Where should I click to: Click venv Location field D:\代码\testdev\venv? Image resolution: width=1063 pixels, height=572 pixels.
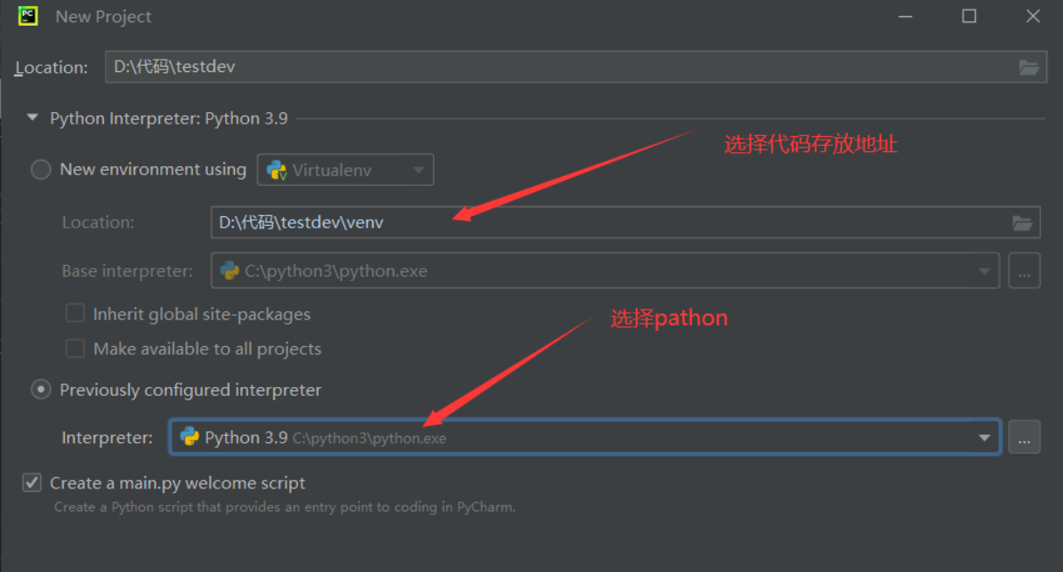(625, 223)
